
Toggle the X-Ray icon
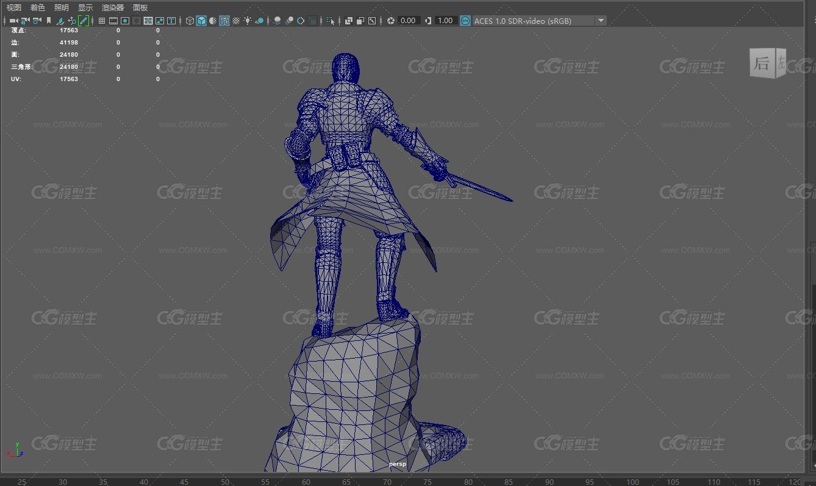pos(348,21)
